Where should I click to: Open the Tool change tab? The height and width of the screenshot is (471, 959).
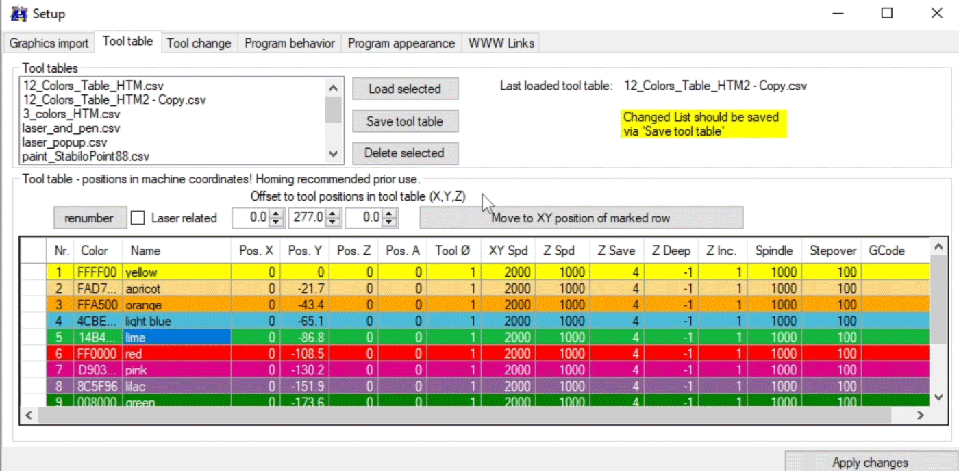199,43
